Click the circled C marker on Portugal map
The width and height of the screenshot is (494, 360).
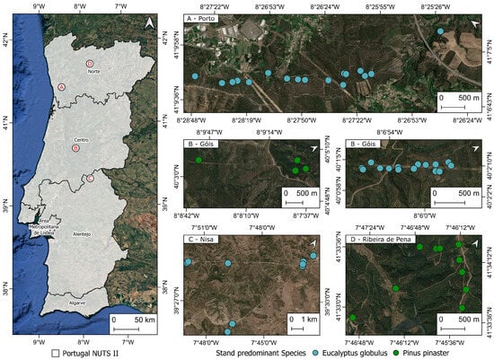(x=90, y=179)
